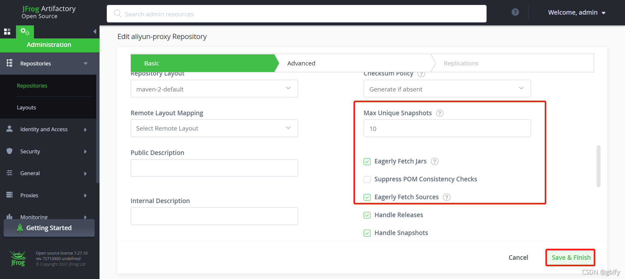Image resolution: width=625 pixels, height=279 pixels.
Task: Expand the Monitoring menu
Action: 85,217
